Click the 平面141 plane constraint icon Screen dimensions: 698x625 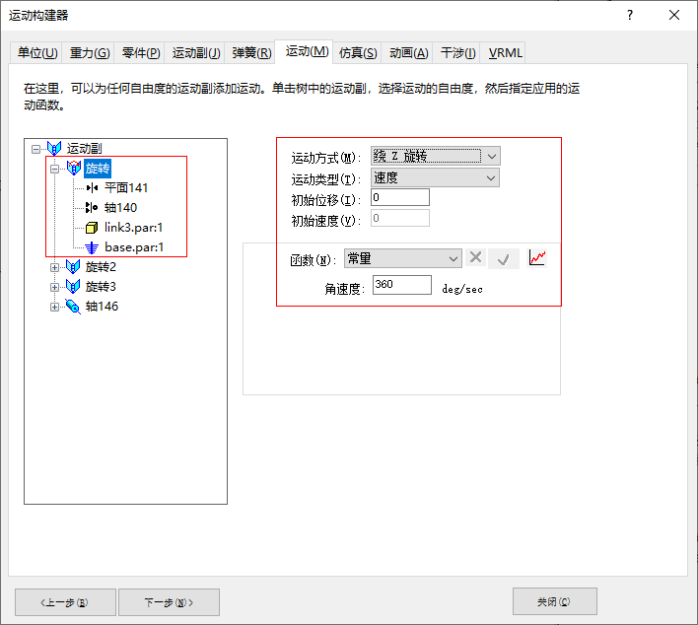tap(92, 188)
